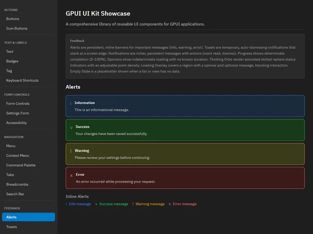Screen dimensions: 313x234
Task: Click the 'Error' alert title
Action: click(x=80, y=175)
